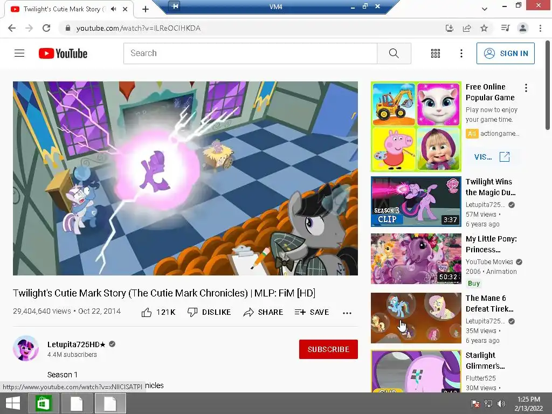This screenshot has height=414, width=552.
Task: Open The Mane 6 Defeat Tirek thumbnail
Action: (416, 318)
